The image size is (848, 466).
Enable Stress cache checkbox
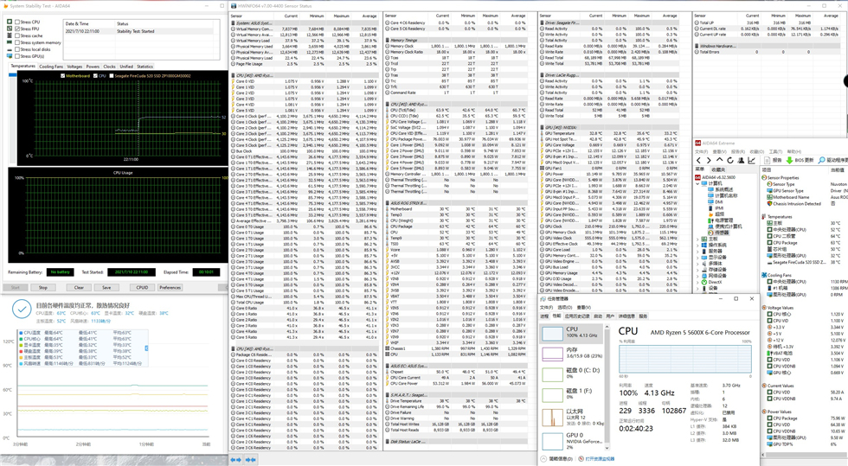[x=16, y=35]
